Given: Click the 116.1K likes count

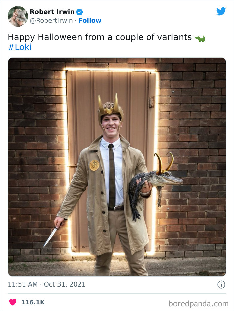Looking at the screenshot, I should pyautogui.click(x=33, y=302).
